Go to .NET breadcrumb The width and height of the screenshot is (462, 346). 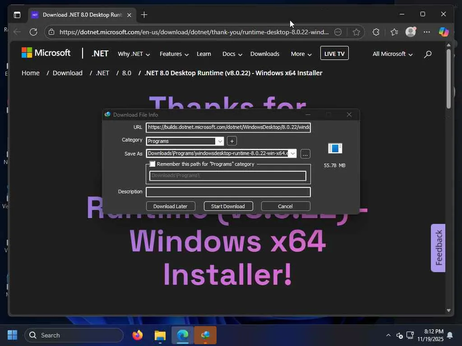coord(102,73)
